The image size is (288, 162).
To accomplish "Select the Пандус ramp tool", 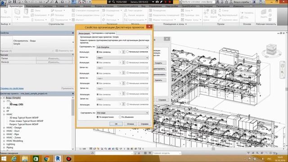I will (x=108, y=15).
